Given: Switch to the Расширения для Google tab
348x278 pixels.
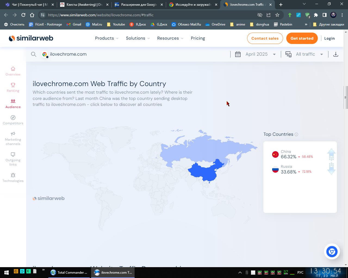Looking at the screenshot, I should (138, 5).
